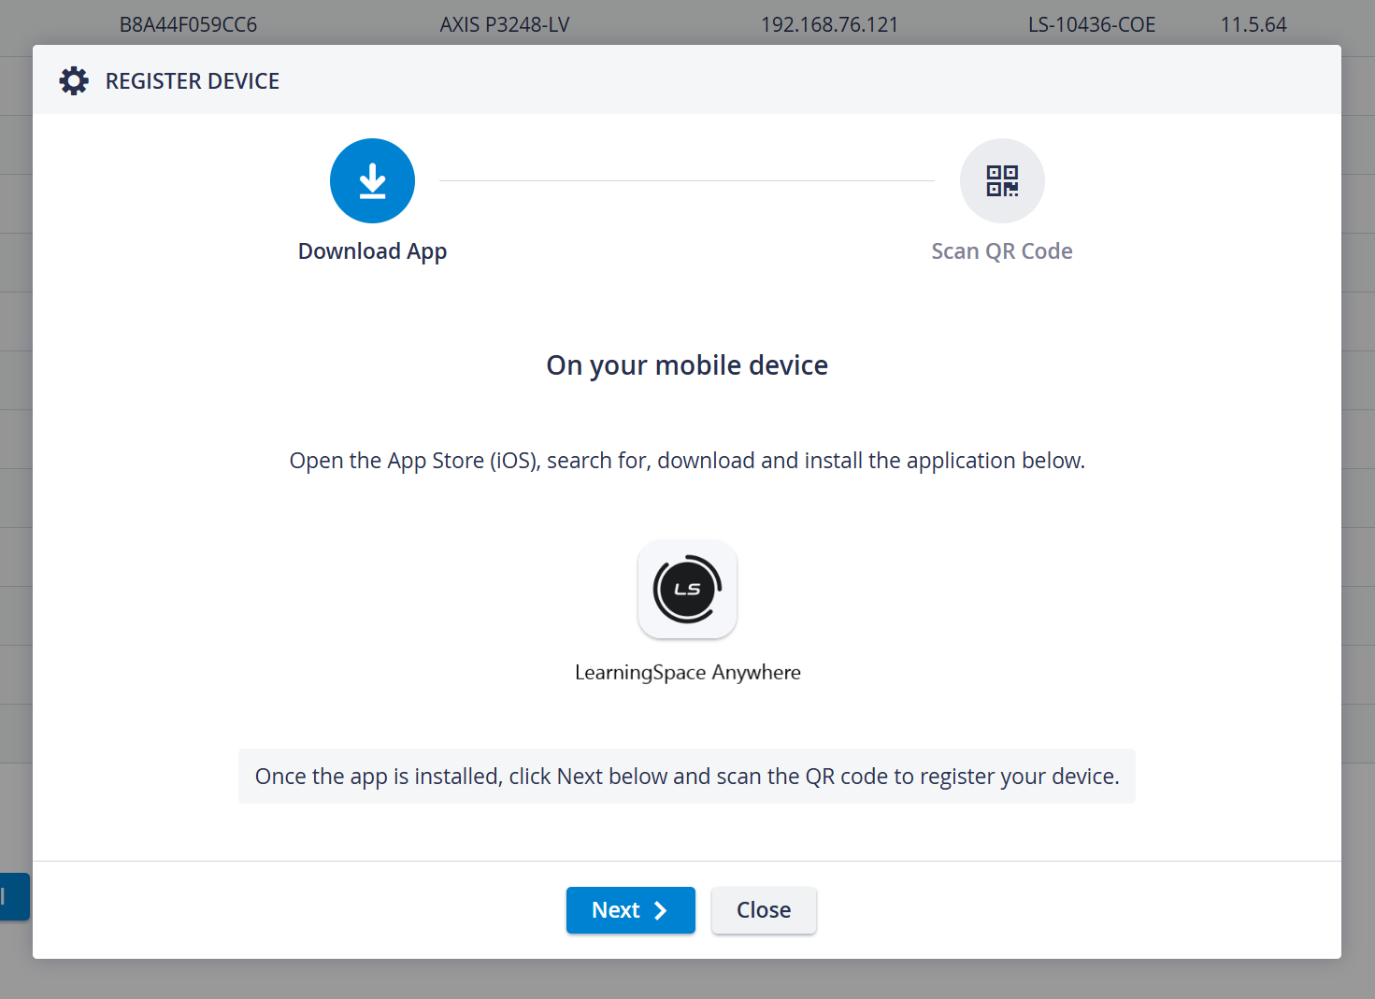Click the REGISTER DEVICE dialog title
This screenshot has height=999, width=1375.
(193, 81)
